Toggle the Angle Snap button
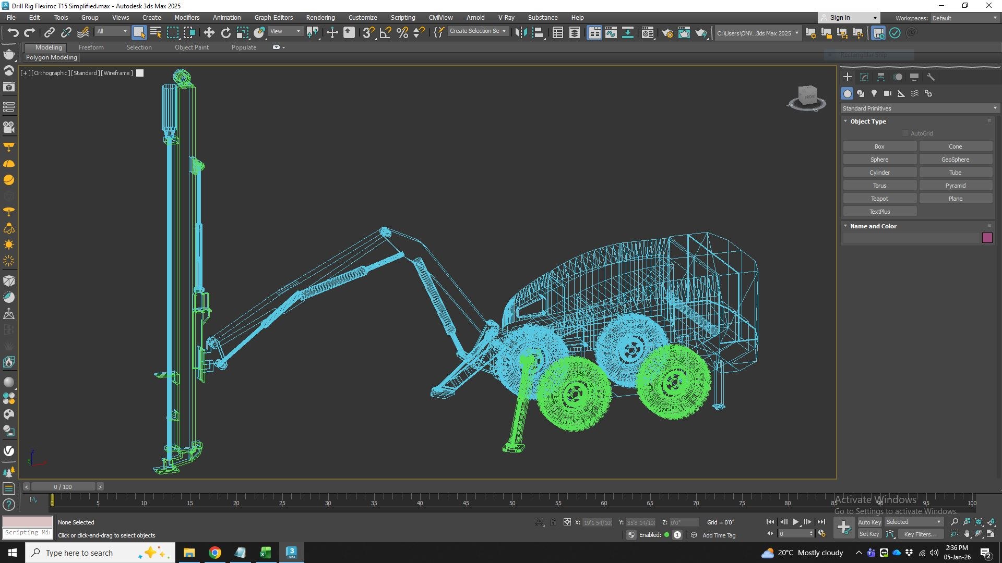The width and height of the screenshot is (1002, 563). [385, 33]
